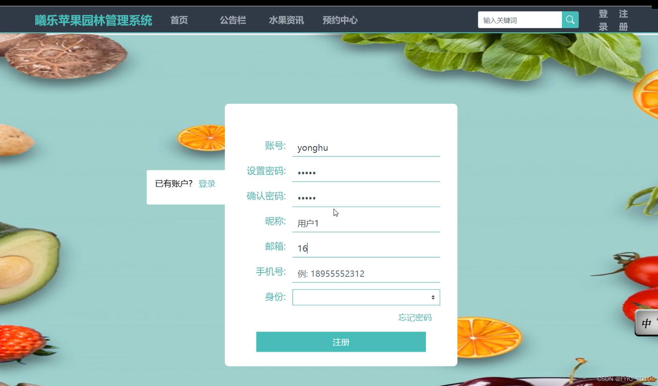Submit with the teal 注册 button
This screenshot has height=386, width=658.
pyautogui.click(x=341, y=342)
